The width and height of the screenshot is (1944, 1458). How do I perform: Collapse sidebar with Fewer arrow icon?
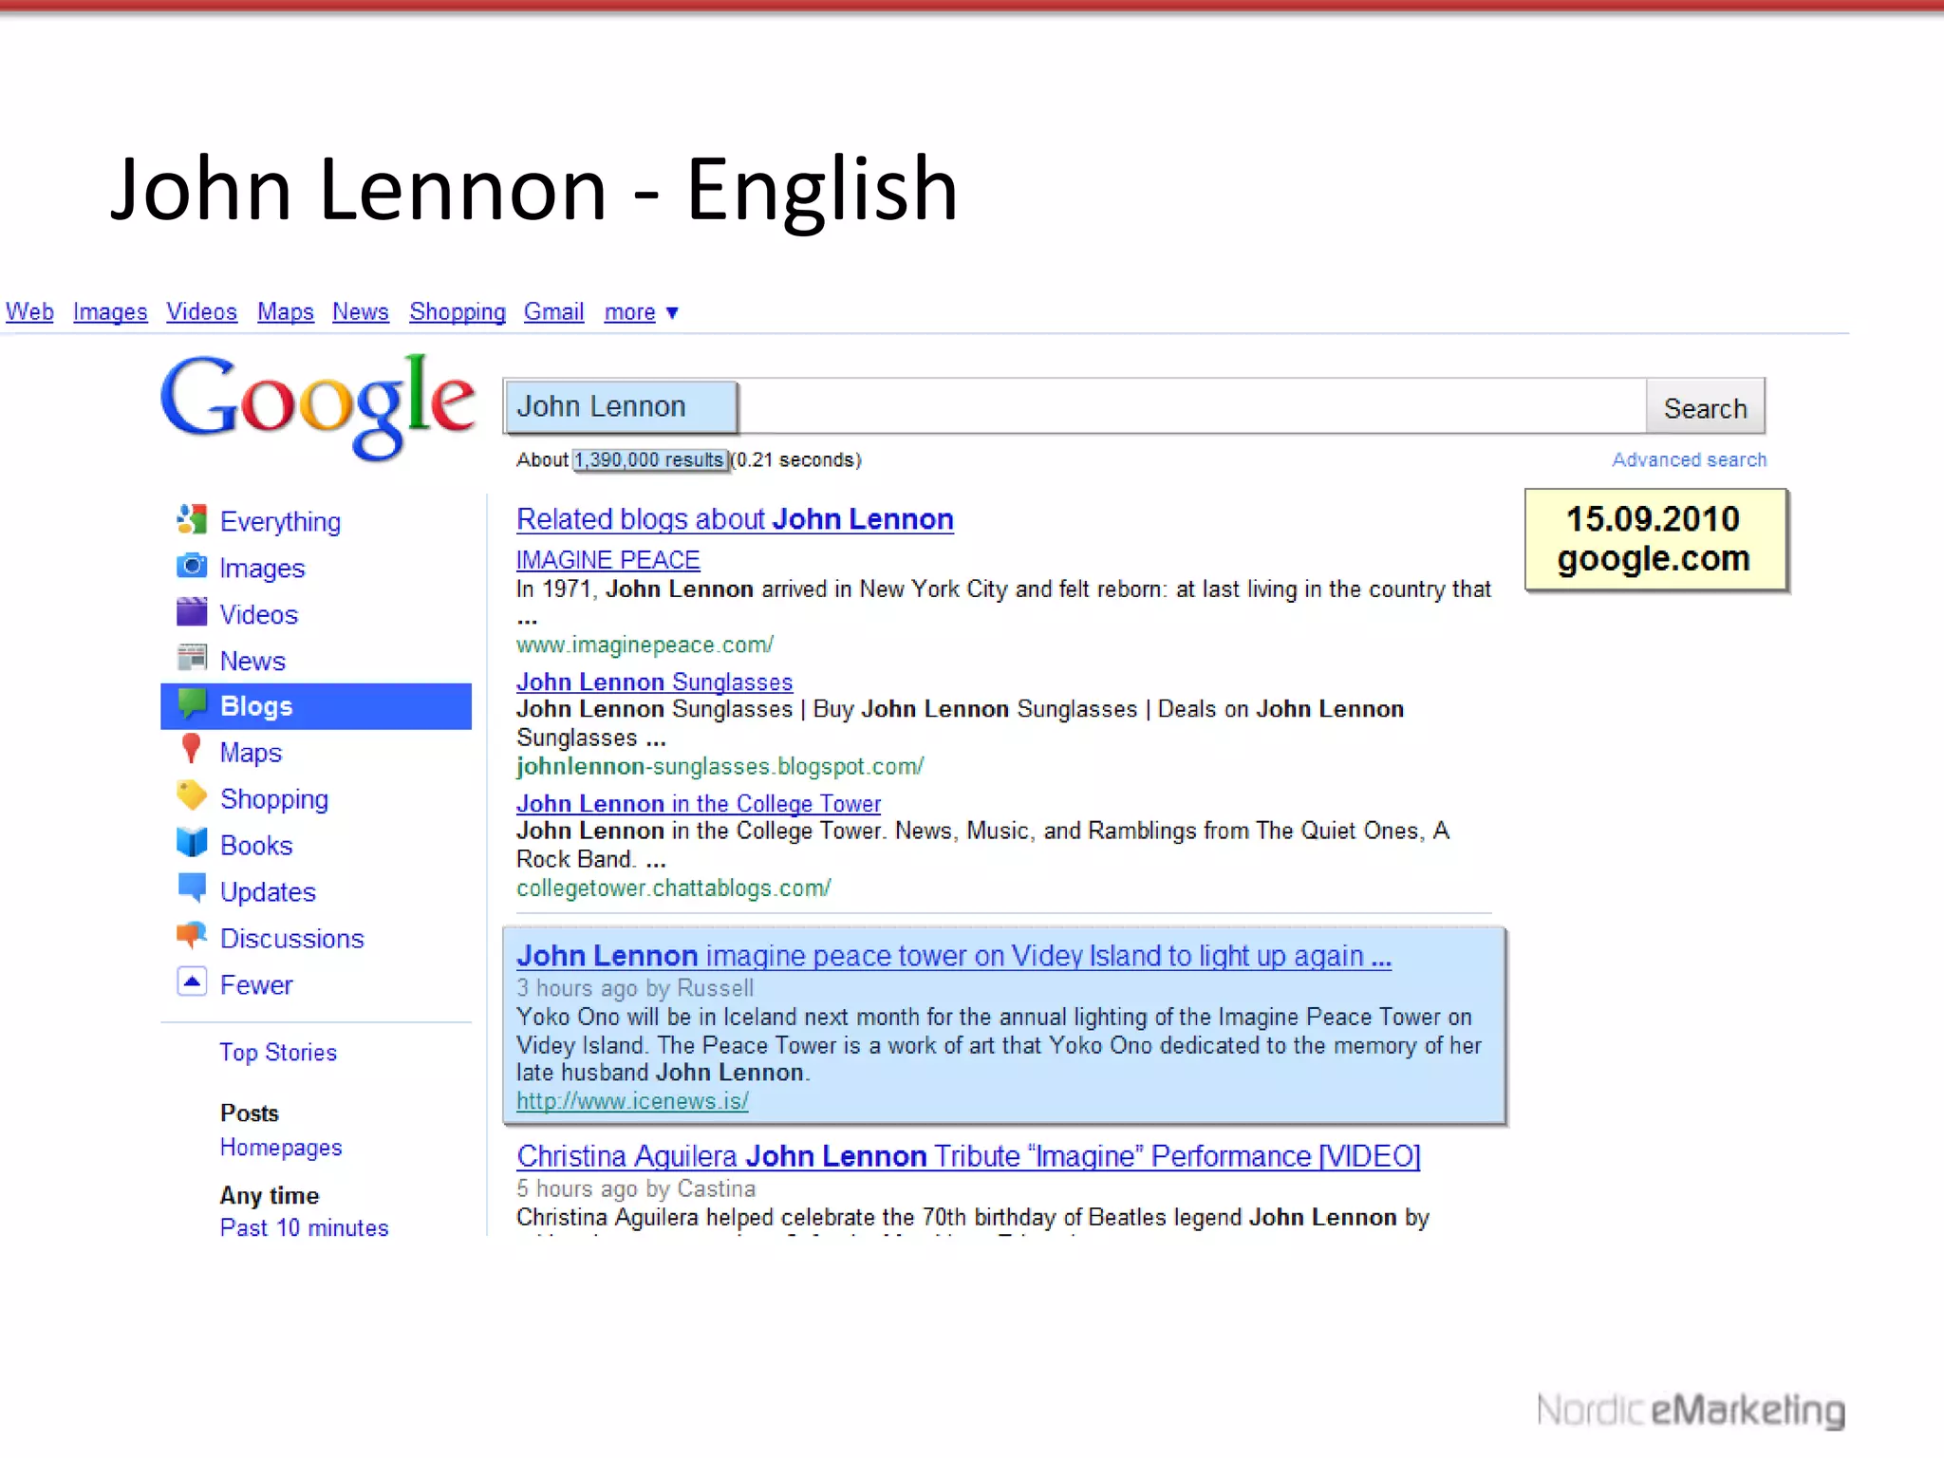pyautogui.click(x=192, y=982)
